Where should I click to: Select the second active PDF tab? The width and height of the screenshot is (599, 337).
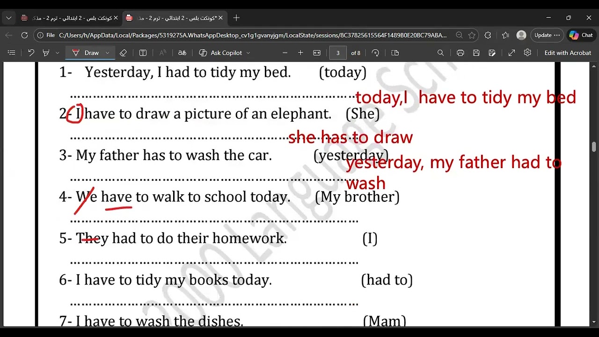click(x=174, y=18)
